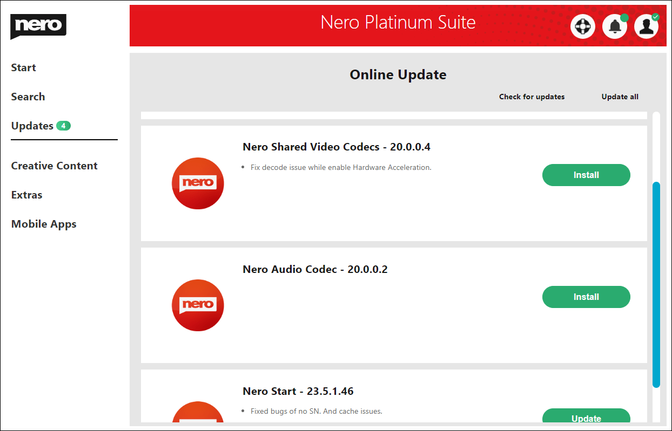Click the blue vertical scrollbar thumb

click(656, 284)
